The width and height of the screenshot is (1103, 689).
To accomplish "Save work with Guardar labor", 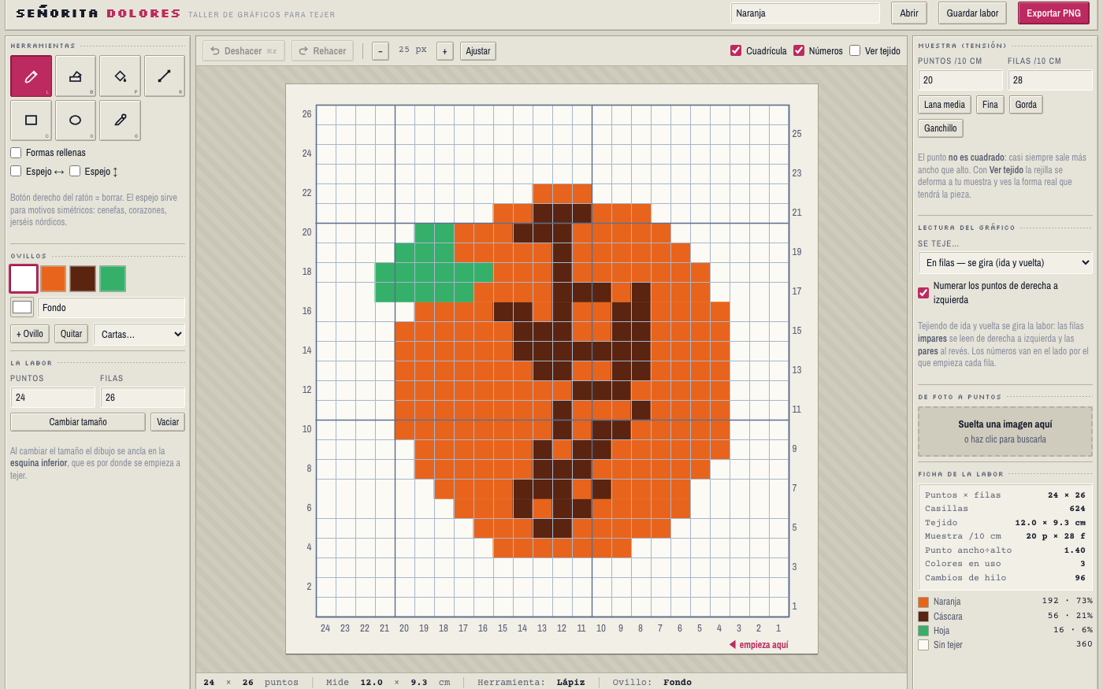I will [x=972, y=13].
